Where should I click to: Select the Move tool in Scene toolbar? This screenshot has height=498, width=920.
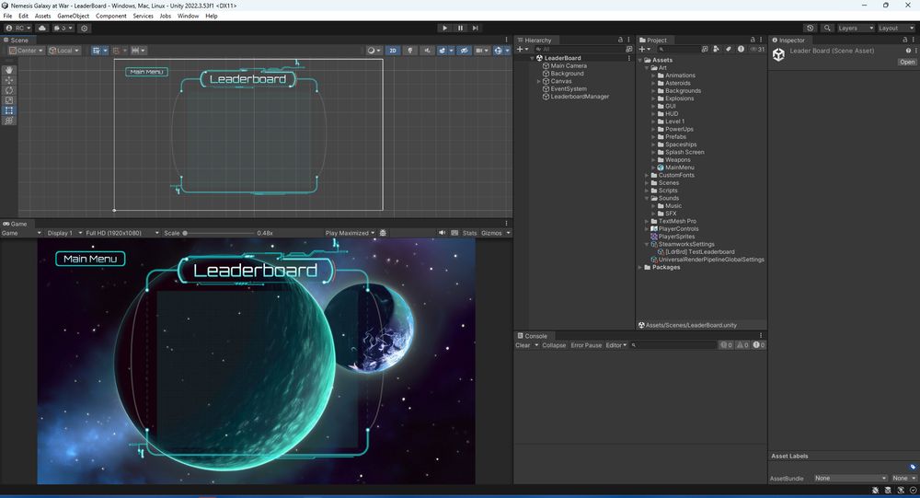click(9, 80)
